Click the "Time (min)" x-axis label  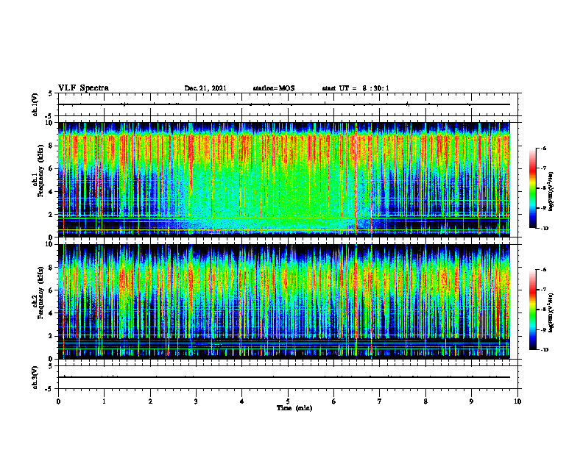click(x=294, y=408)
